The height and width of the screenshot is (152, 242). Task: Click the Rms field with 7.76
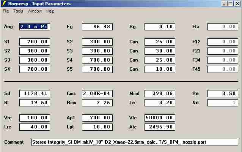(97, 103)
